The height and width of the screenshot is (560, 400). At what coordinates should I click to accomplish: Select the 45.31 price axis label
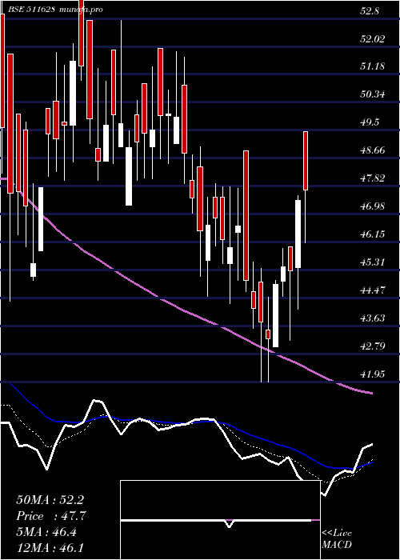tap(373, 262)
